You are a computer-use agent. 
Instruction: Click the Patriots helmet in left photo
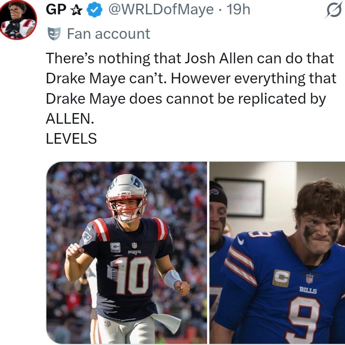127,198
